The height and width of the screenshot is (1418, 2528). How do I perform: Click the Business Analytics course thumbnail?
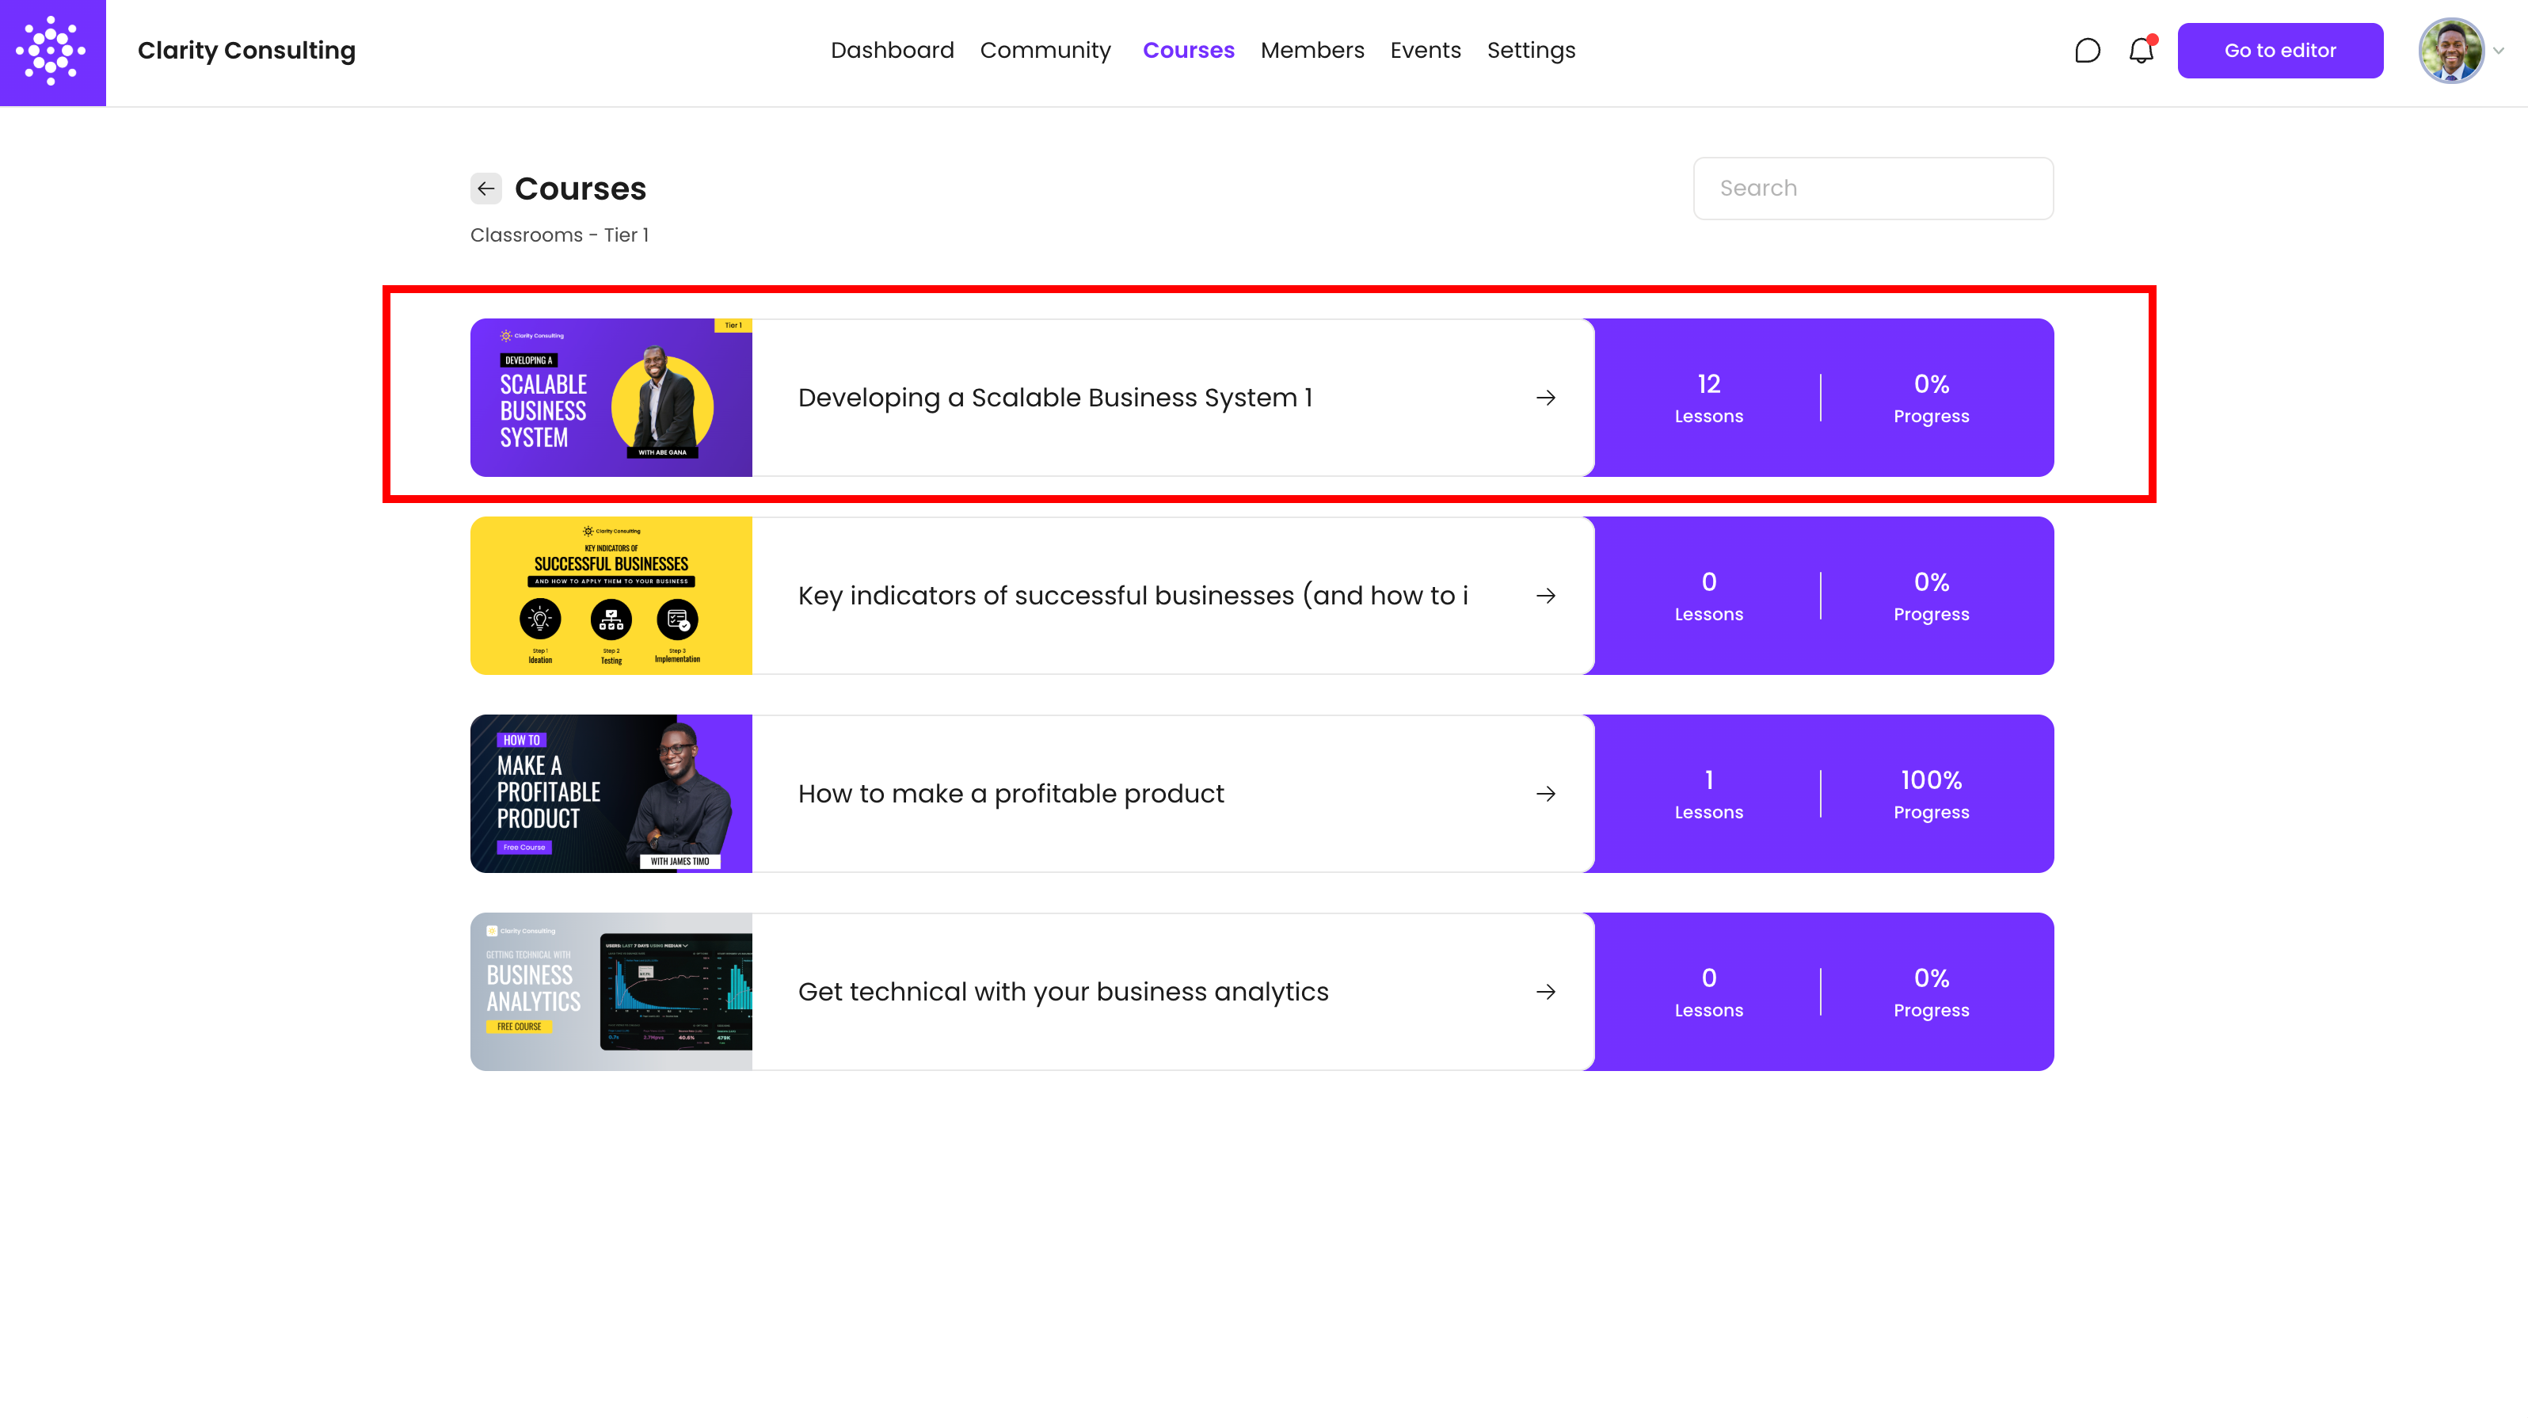611,992
